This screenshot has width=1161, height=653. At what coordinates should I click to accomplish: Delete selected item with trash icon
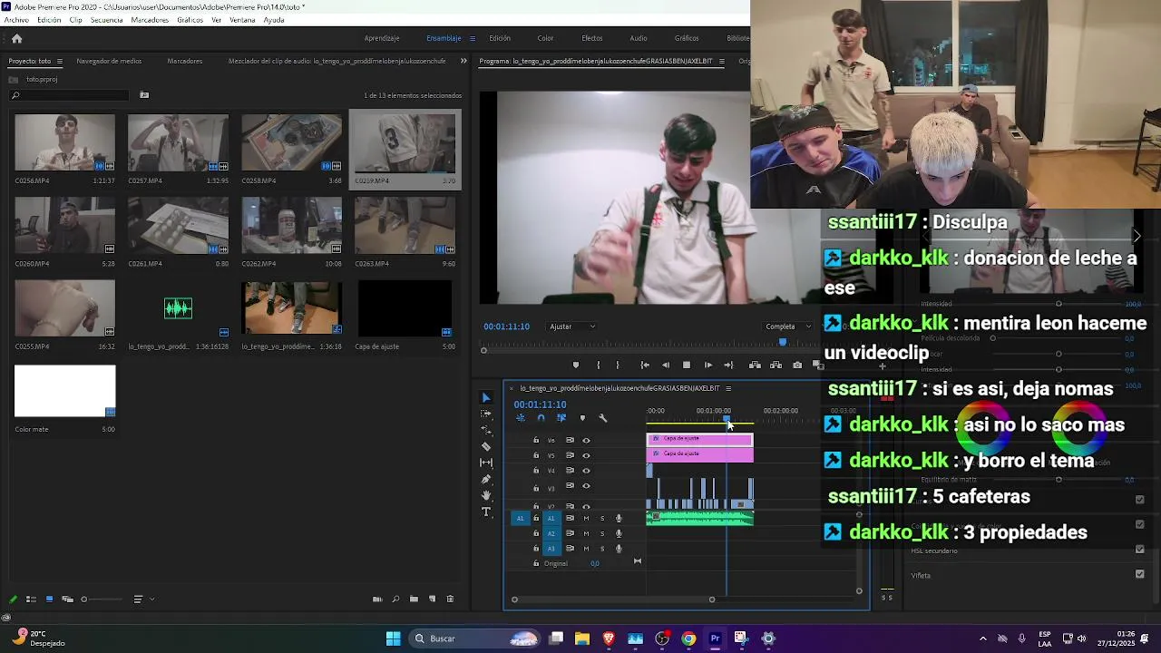(450, 599)
